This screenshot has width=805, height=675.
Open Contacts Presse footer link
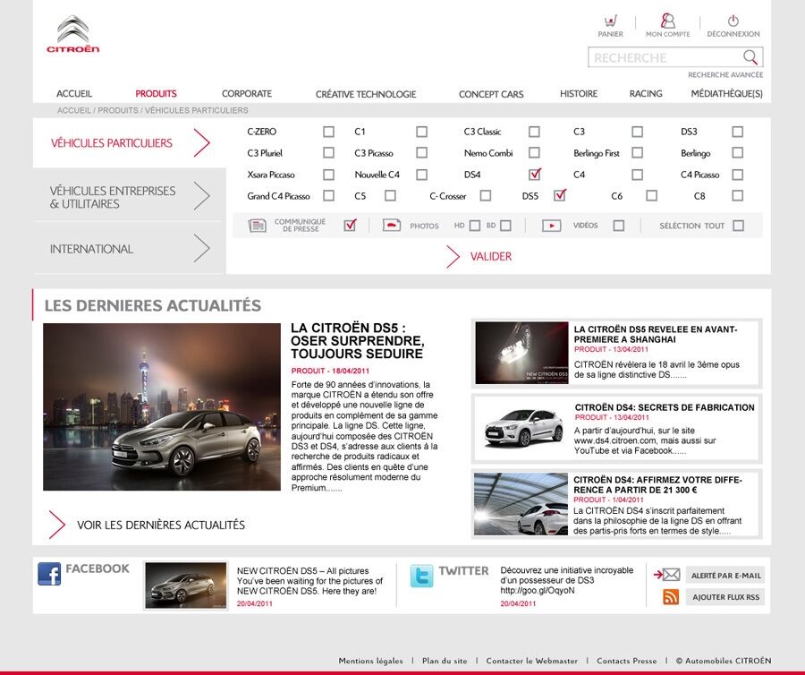click(626, 661)
